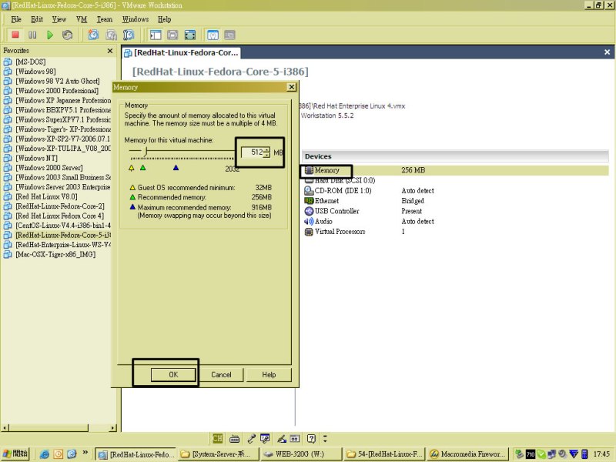
Task: Click the Revert to Snapshot toolbar icon
Action: pyautogui.click(x=111, y=35)
